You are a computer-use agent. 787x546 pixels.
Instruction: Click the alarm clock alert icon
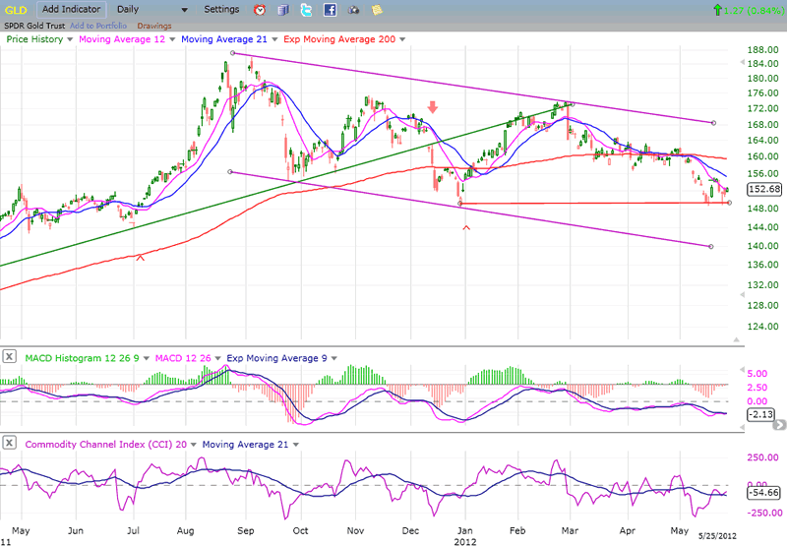click(x=260, y=10)
